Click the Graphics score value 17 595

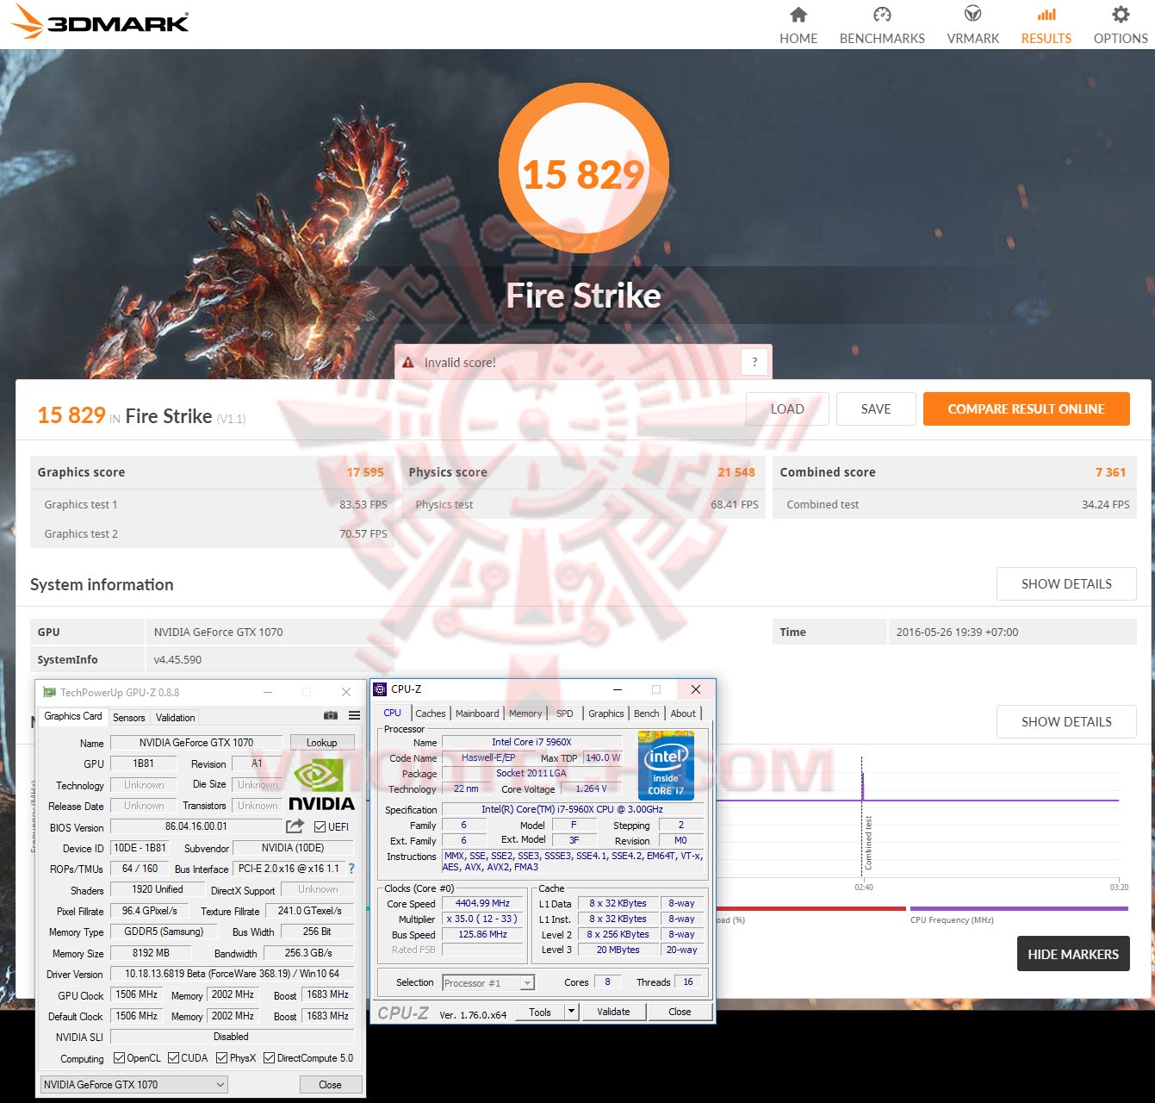pyautogui.click(x=365, y=472)
